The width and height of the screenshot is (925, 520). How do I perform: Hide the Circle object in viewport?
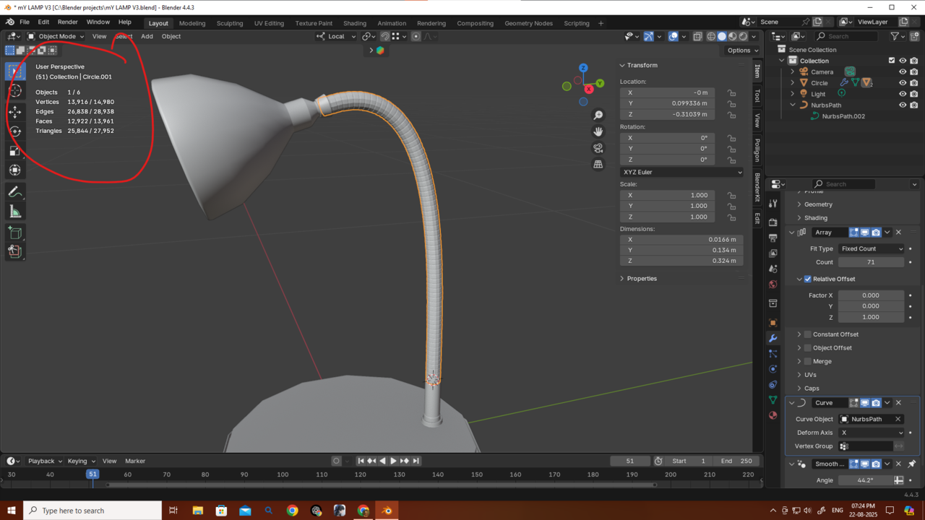click(902, 83)
